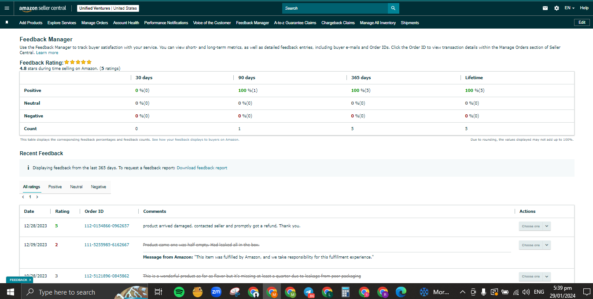Viewport: 593px width, 299px height.
Task: Open Chrome window with R badge
Action: tap(383, 292)
